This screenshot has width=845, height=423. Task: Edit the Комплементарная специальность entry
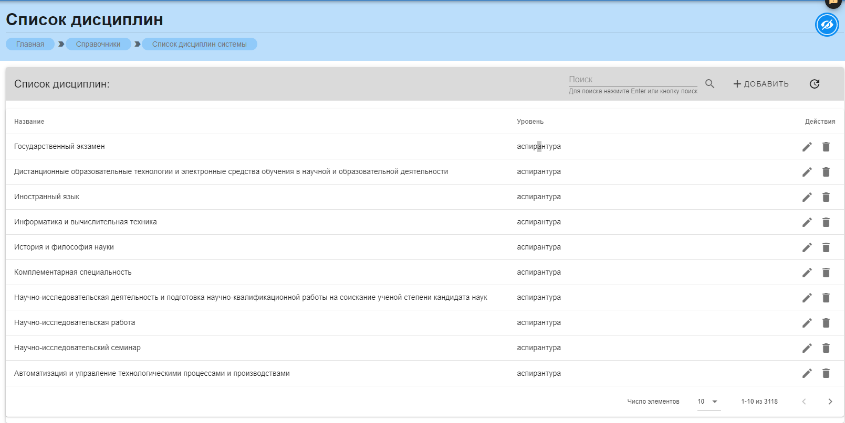(x=807, y=273)
